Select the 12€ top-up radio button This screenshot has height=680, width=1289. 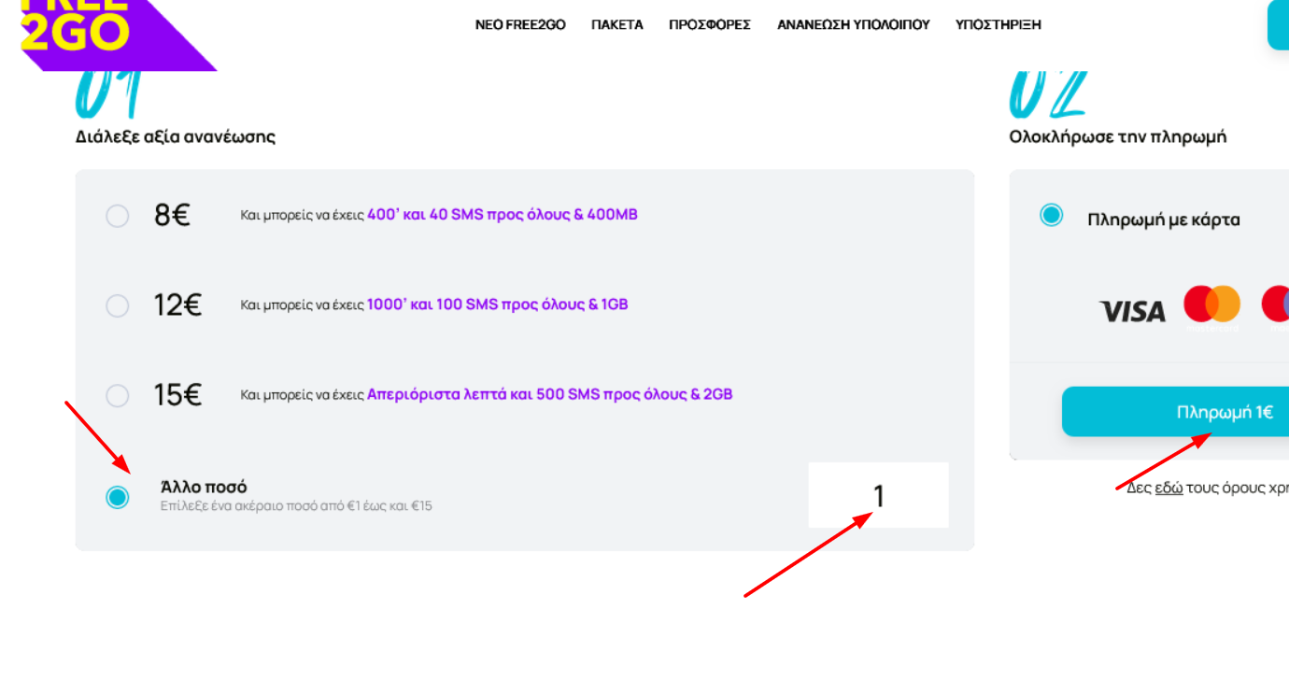(x=117, y=305)
